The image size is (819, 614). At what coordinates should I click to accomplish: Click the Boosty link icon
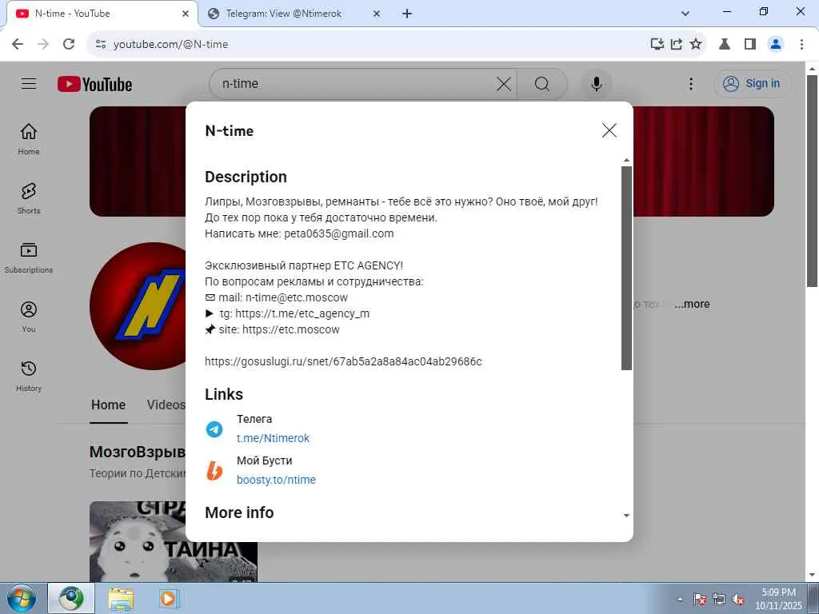click(214, 470)
